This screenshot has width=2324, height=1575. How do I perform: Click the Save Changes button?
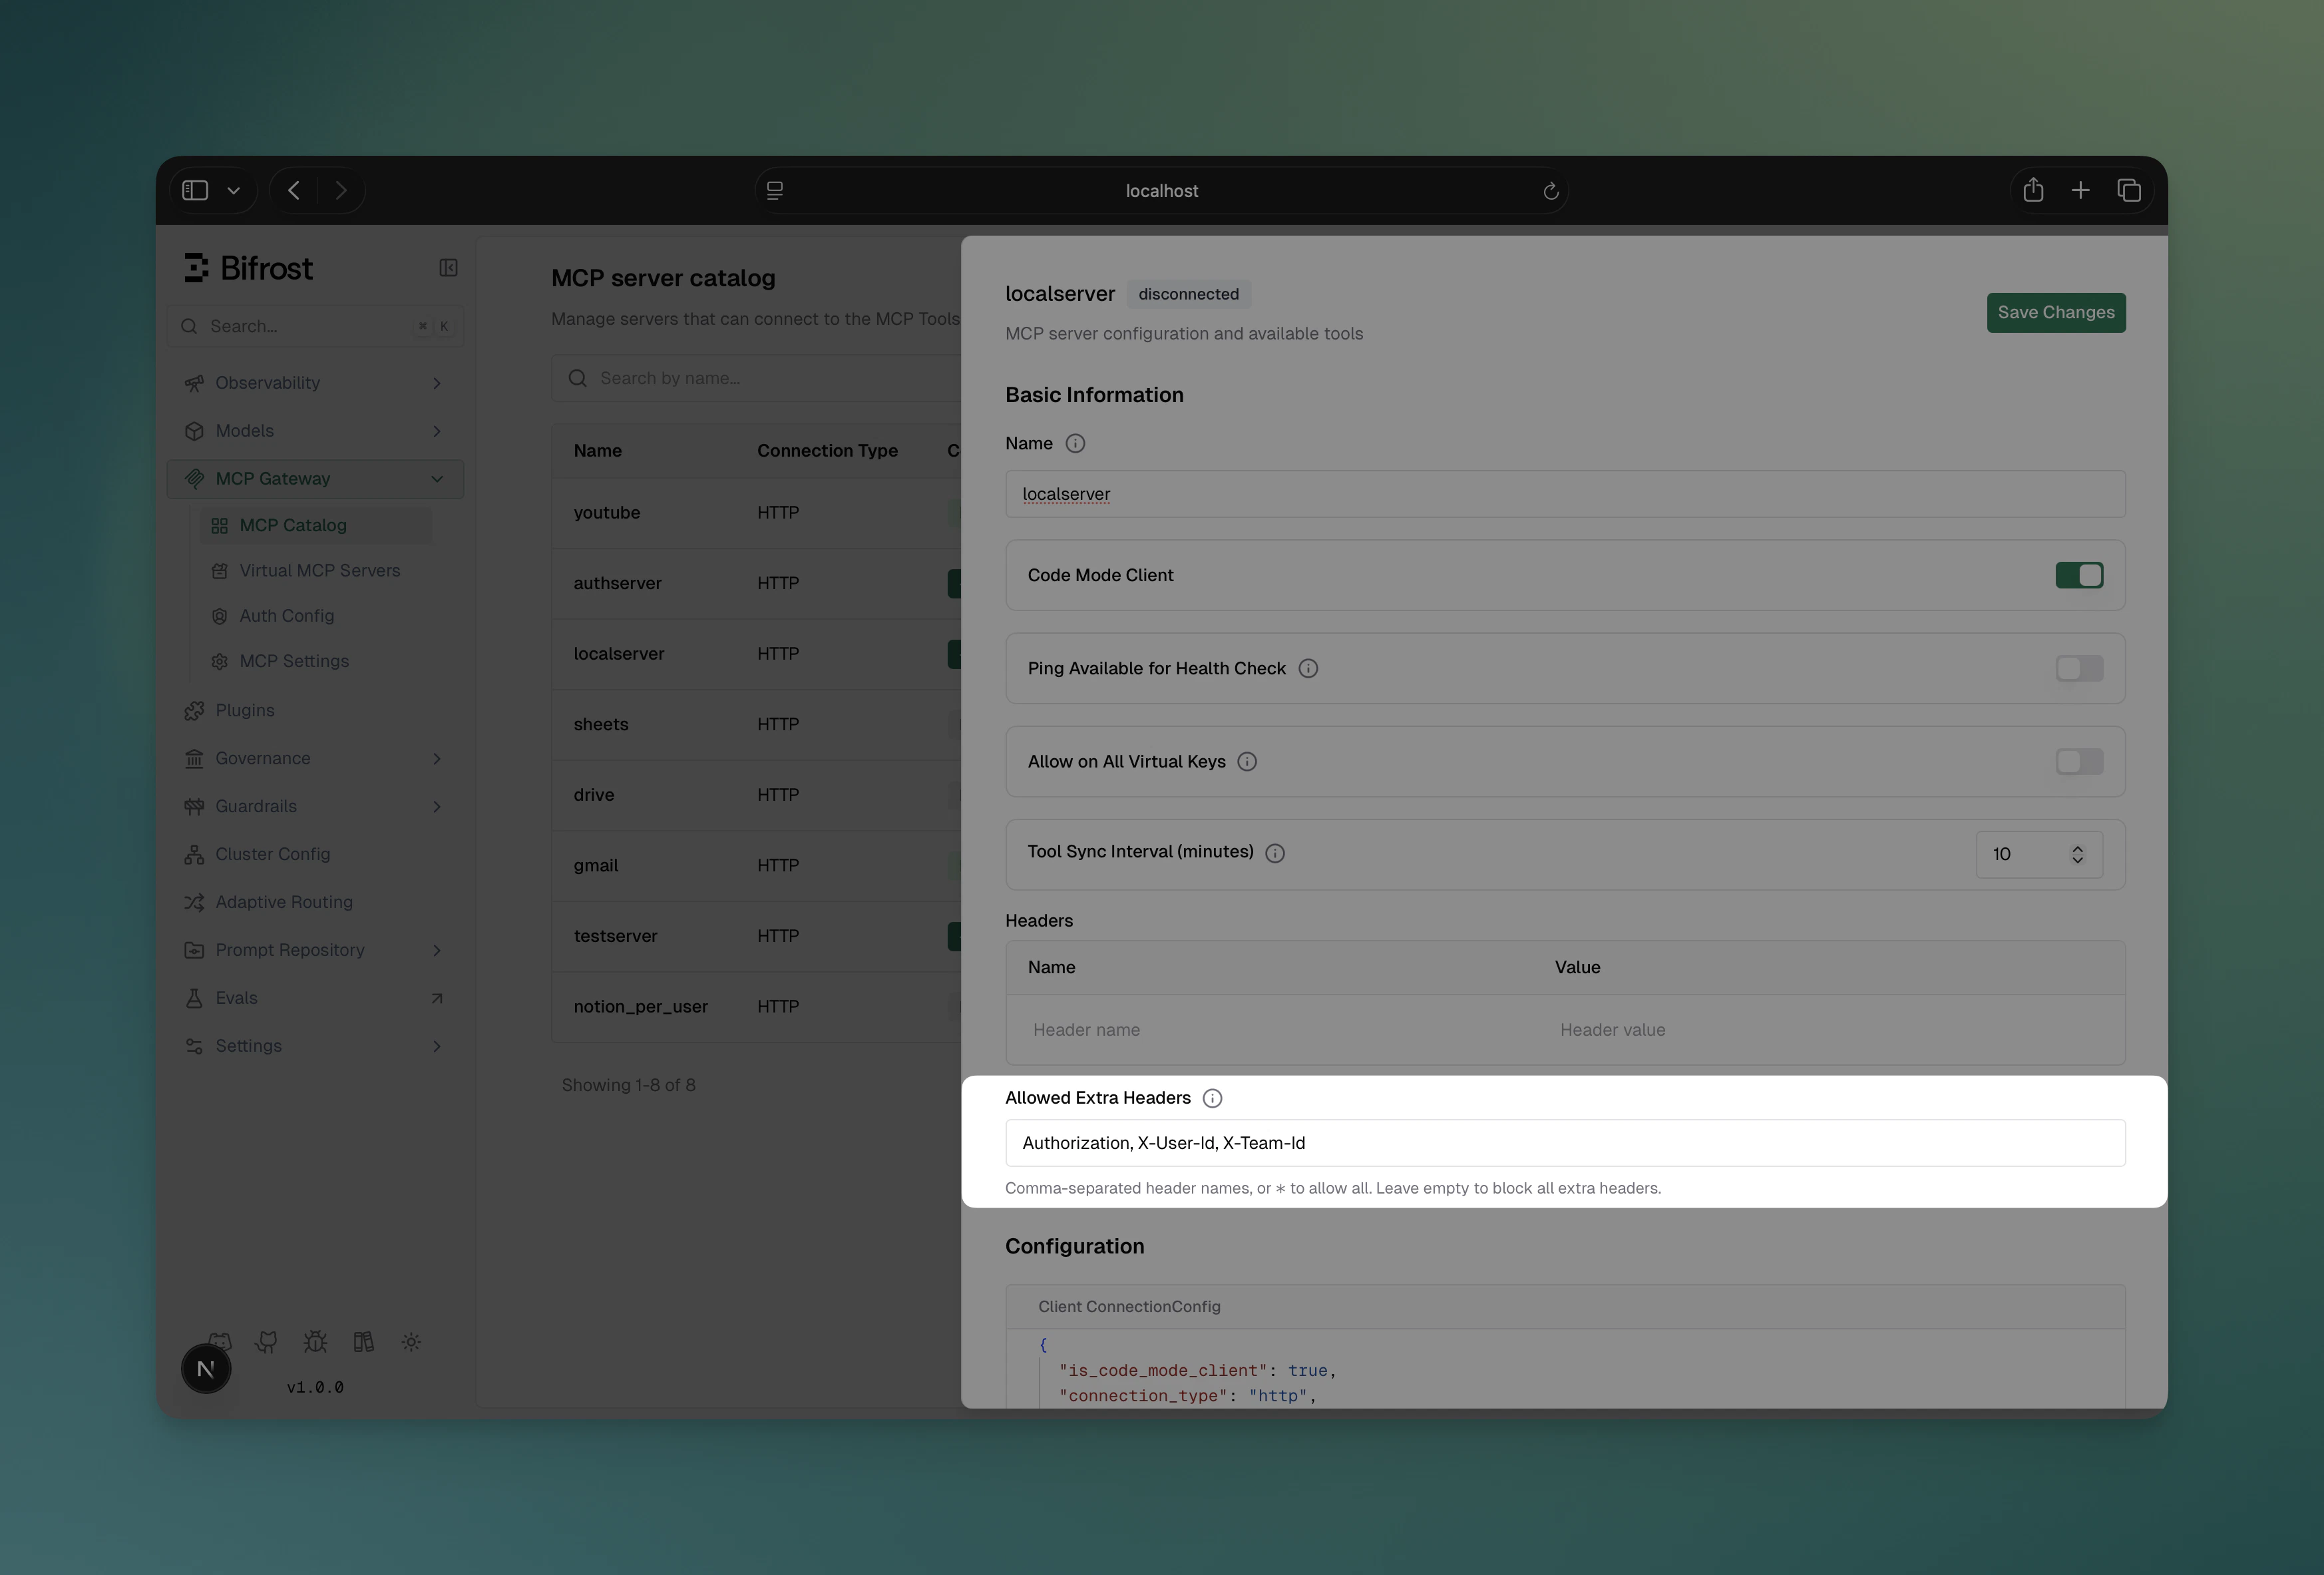(2056, 312)
